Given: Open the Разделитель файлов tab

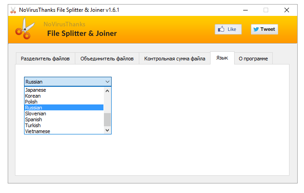Looking at the screenshot, I should (45, 59).
